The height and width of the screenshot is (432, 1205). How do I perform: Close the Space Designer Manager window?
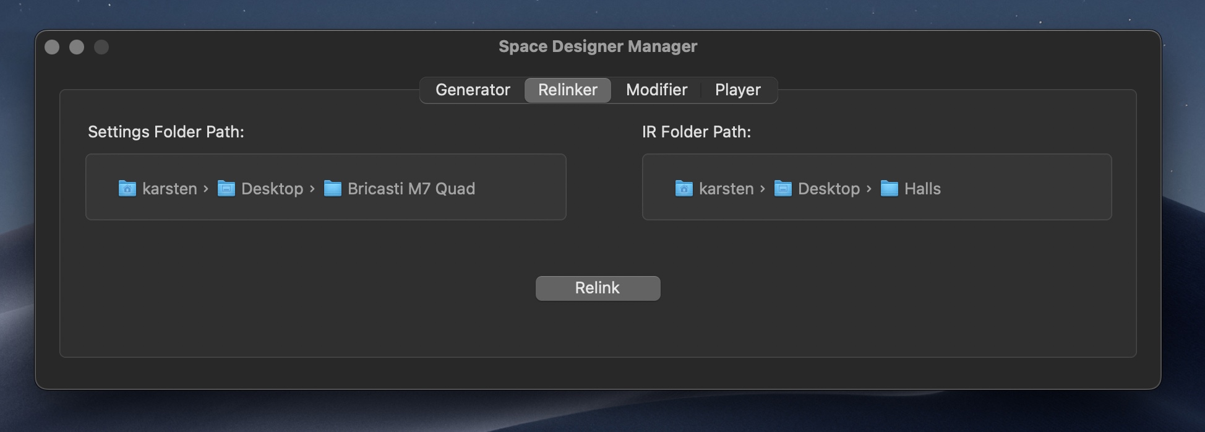point(52,47)
